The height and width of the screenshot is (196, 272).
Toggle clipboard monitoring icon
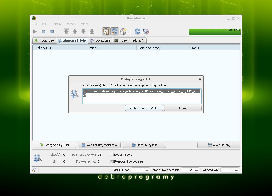[106, 32]
